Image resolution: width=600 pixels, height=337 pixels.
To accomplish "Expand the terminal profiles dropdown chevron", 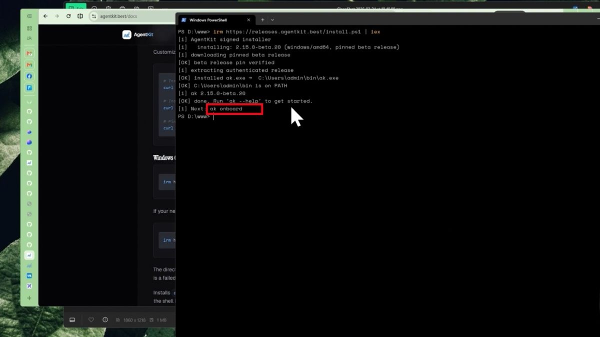I will [x=272, y=20].
